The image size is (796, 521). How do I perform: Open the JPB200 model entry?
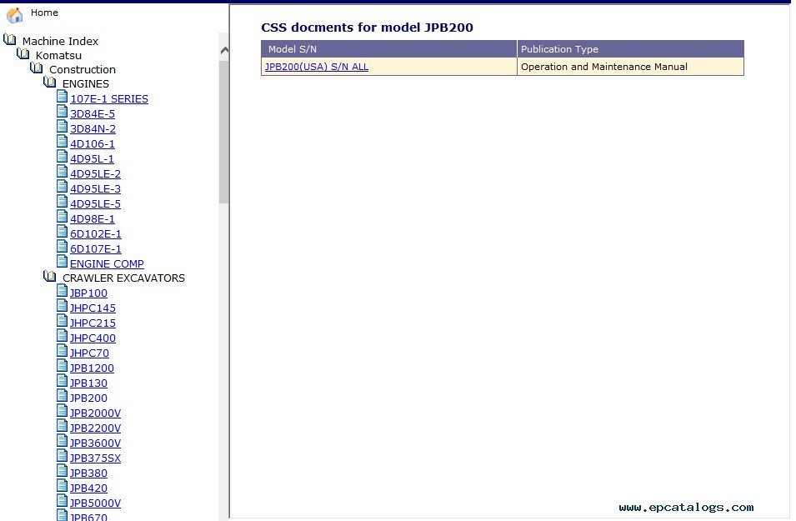tap(89, 398)
